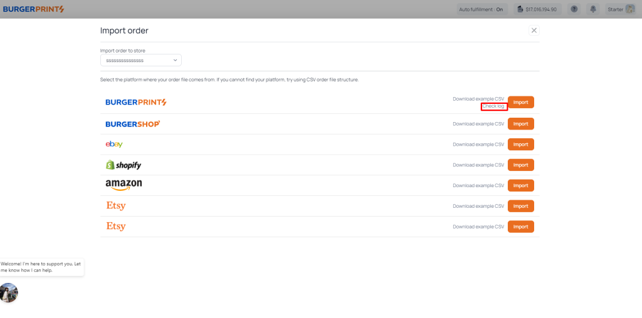The width and height of the screenshot is (642, 318).
Task: Open Check log for BurgerPrints imports
Action: point(493,106)
